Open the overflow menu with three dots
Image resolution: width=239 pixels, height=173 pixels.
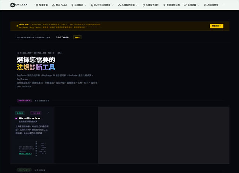coord(224,5)
